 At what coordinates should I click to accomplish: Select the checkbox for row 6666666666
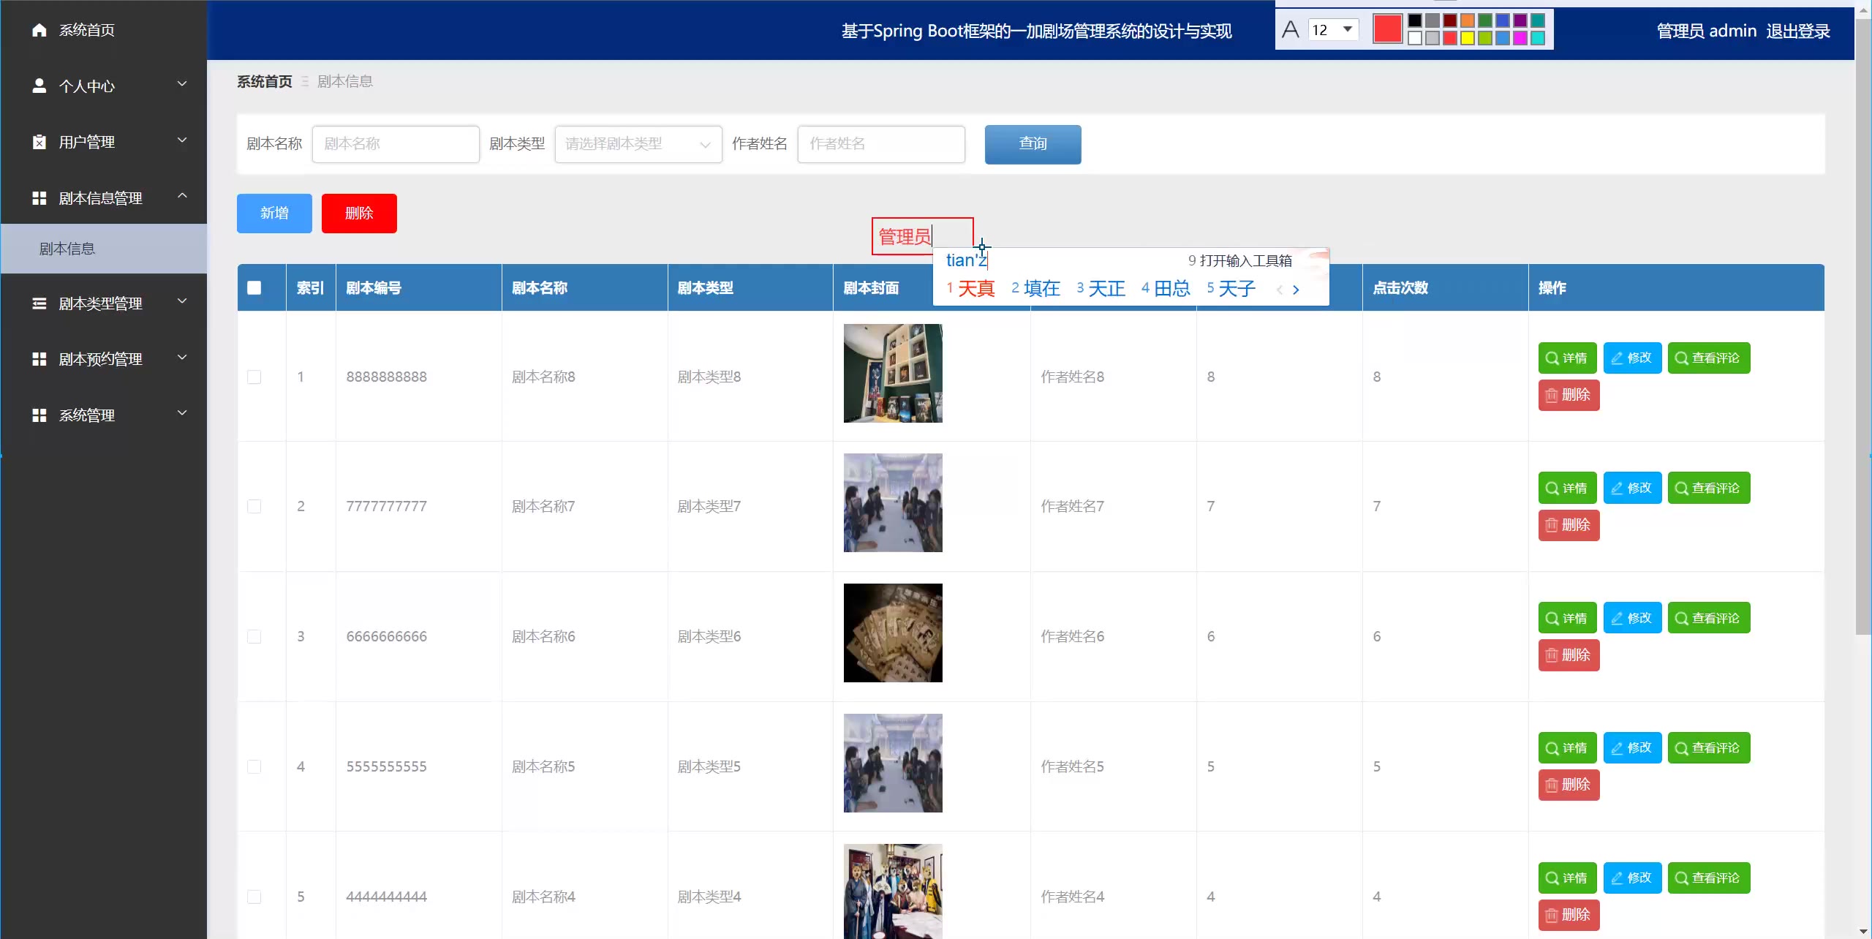click(x=254, y=636)
